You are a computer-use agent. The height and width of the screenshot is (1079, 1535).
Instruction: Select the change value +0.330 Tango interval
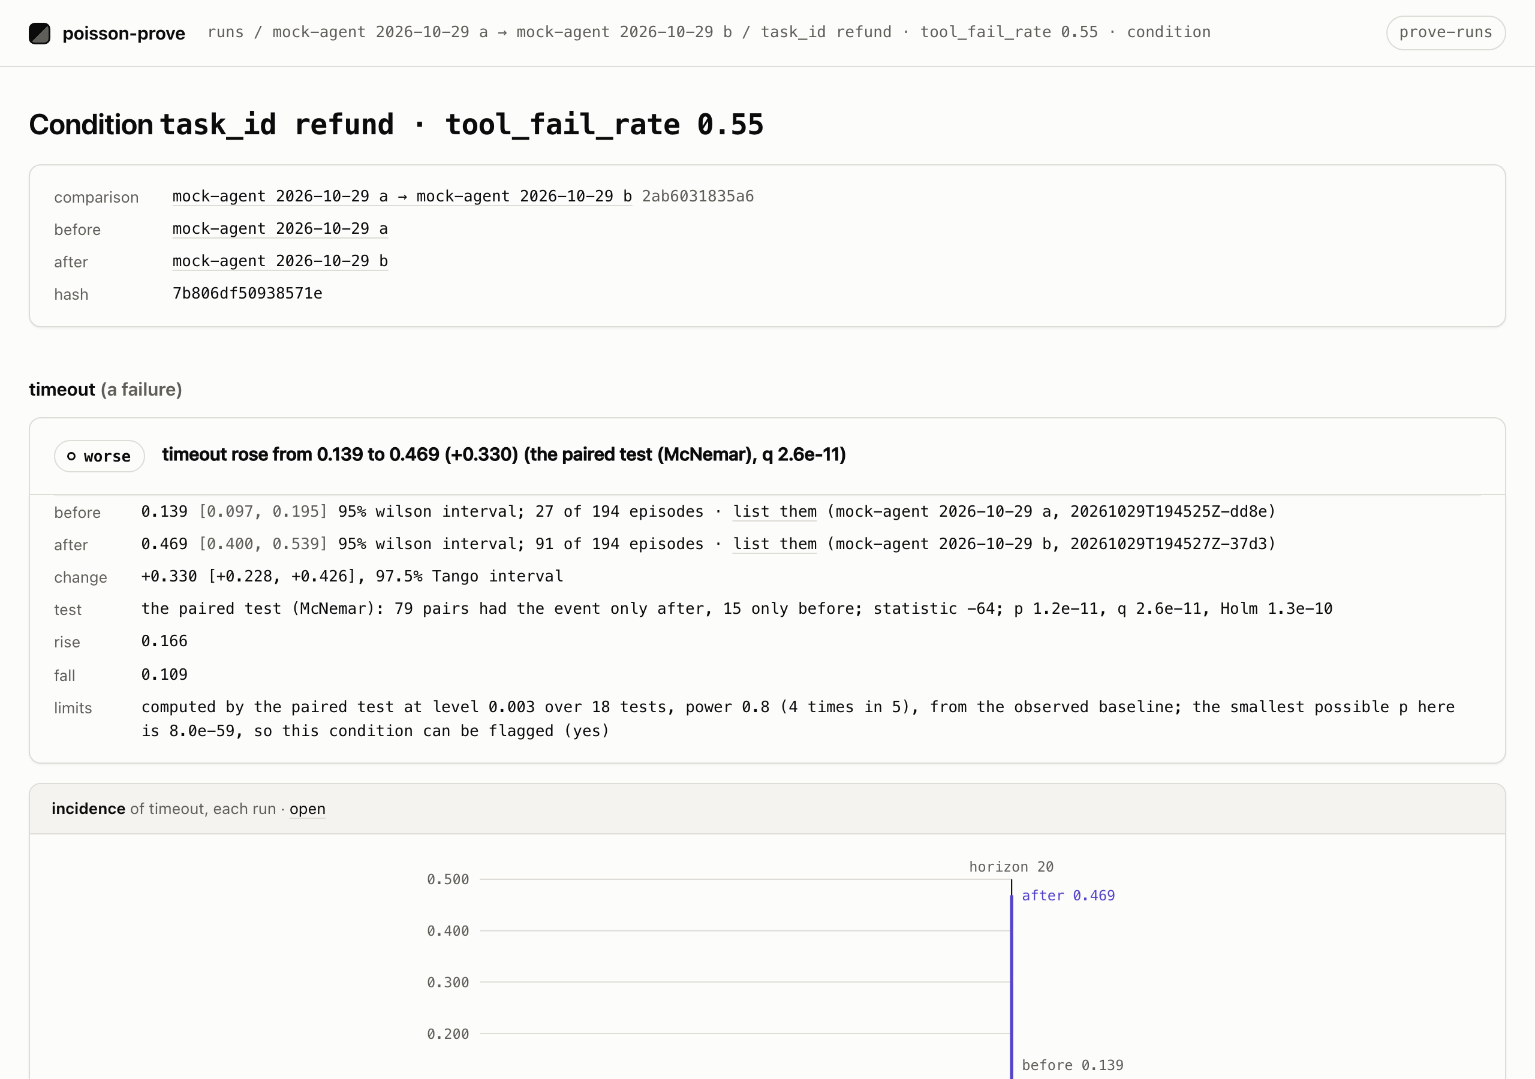(351, 576)
